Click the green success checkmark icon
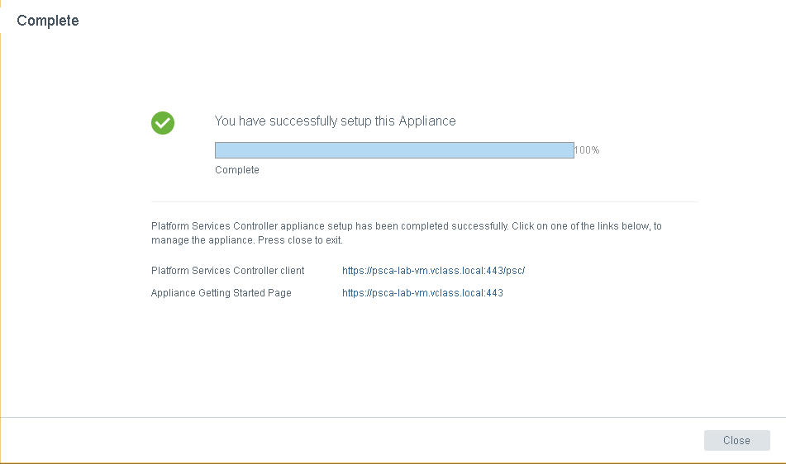Viewport: 786px width, 464px height. (x=163, y=123)
